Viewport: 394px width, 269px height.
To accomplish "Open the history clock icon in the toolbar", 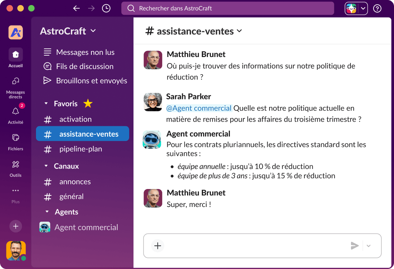I will [106, 8].
